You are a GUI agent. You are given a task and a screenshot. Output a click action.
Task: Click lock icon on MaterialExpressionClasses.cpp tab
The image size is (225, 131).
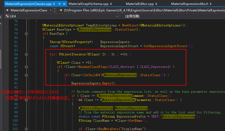[54, 4]
